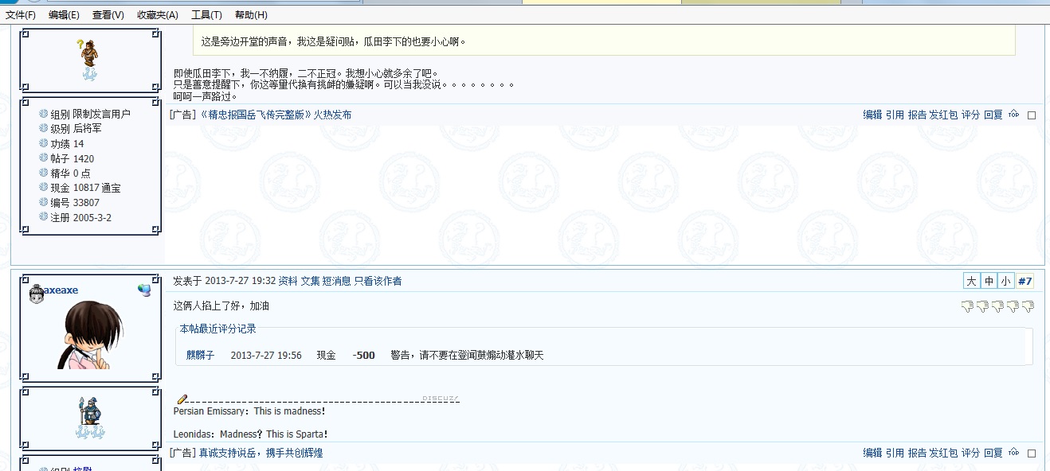The width and height of the screenshot is (1050, 471).
Task: Click signature line 'Leonidas: Madness? This is Sparta!'
Action: (x=251, y=434)
